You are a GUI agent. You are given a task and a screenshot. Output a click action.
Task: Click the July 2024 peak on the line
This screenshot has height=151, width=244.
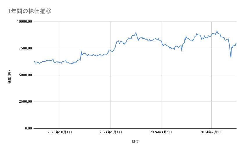(x=217, y=31)
